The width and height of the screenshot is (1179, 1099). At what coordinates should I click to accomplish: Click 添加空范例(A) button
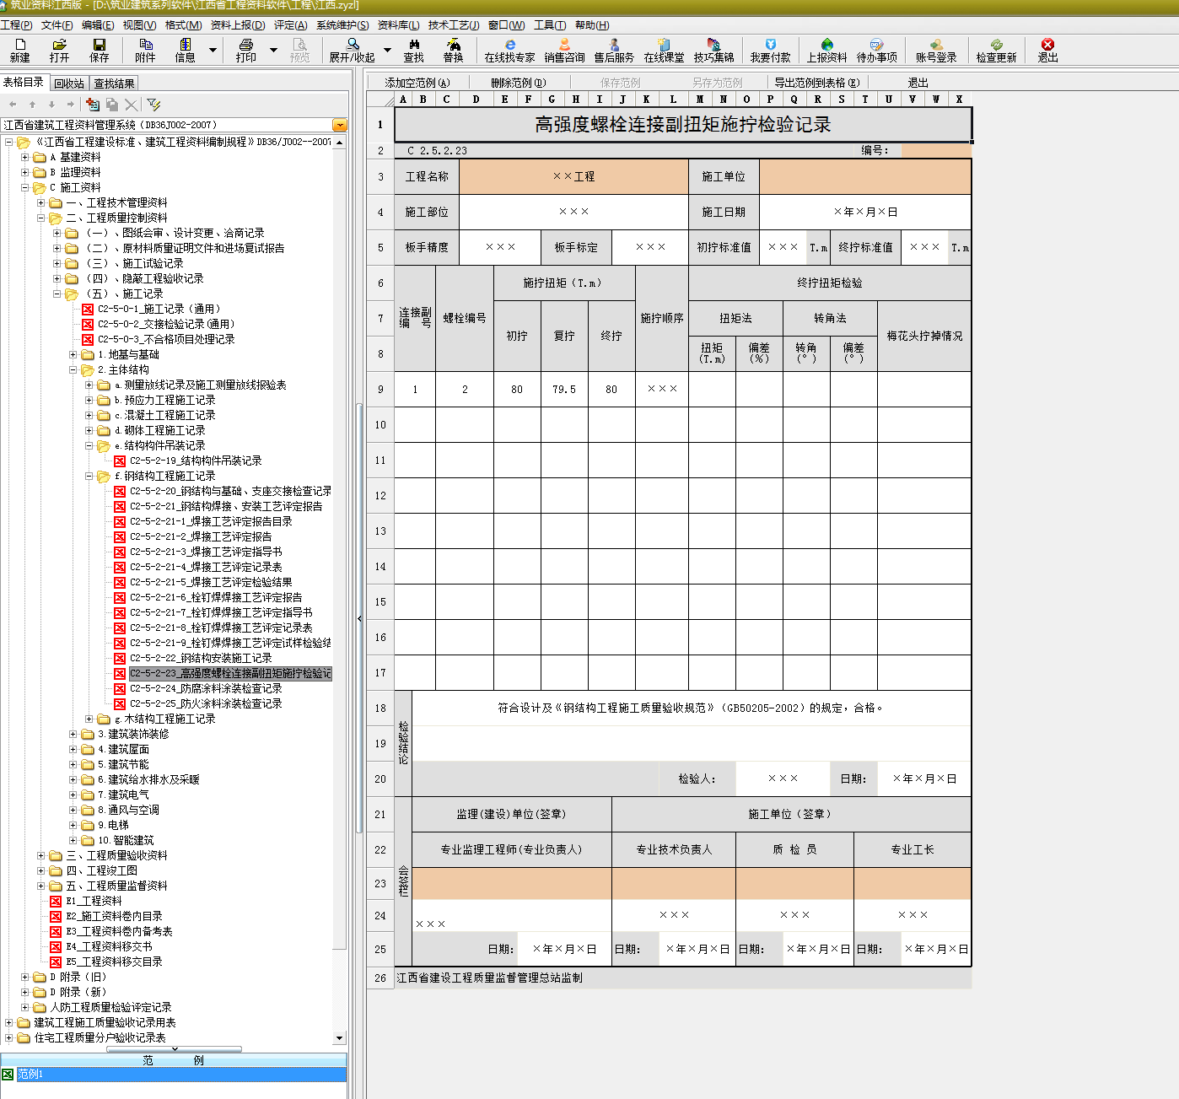click(417, 83)
